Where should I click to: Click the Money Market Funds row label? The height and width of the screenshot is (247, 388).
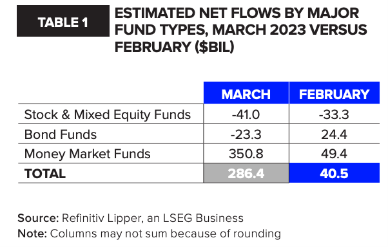(88, 154)
